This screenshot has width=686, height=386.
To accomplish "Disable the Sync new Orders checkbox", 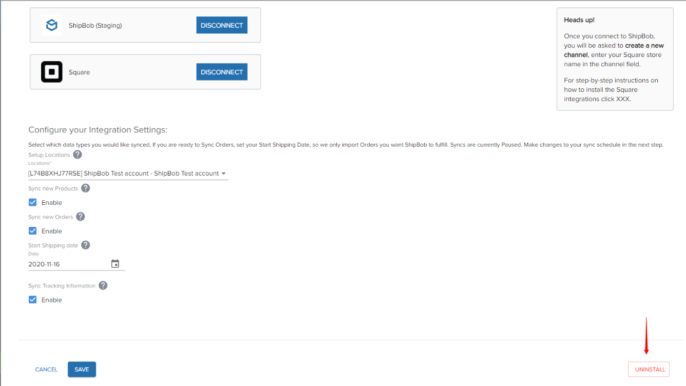I will click(33, 231).
